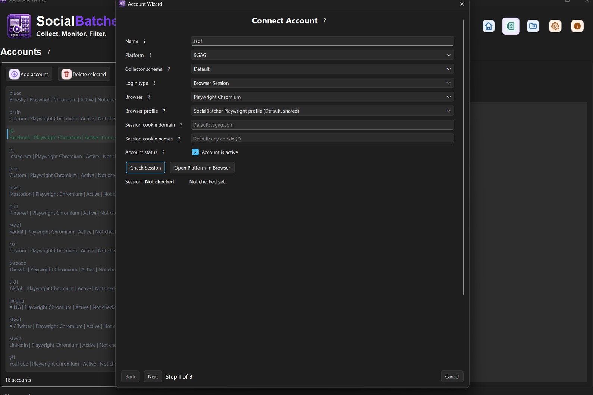
Task: Focus the Name input containing asdf
Action: point(322,41)
